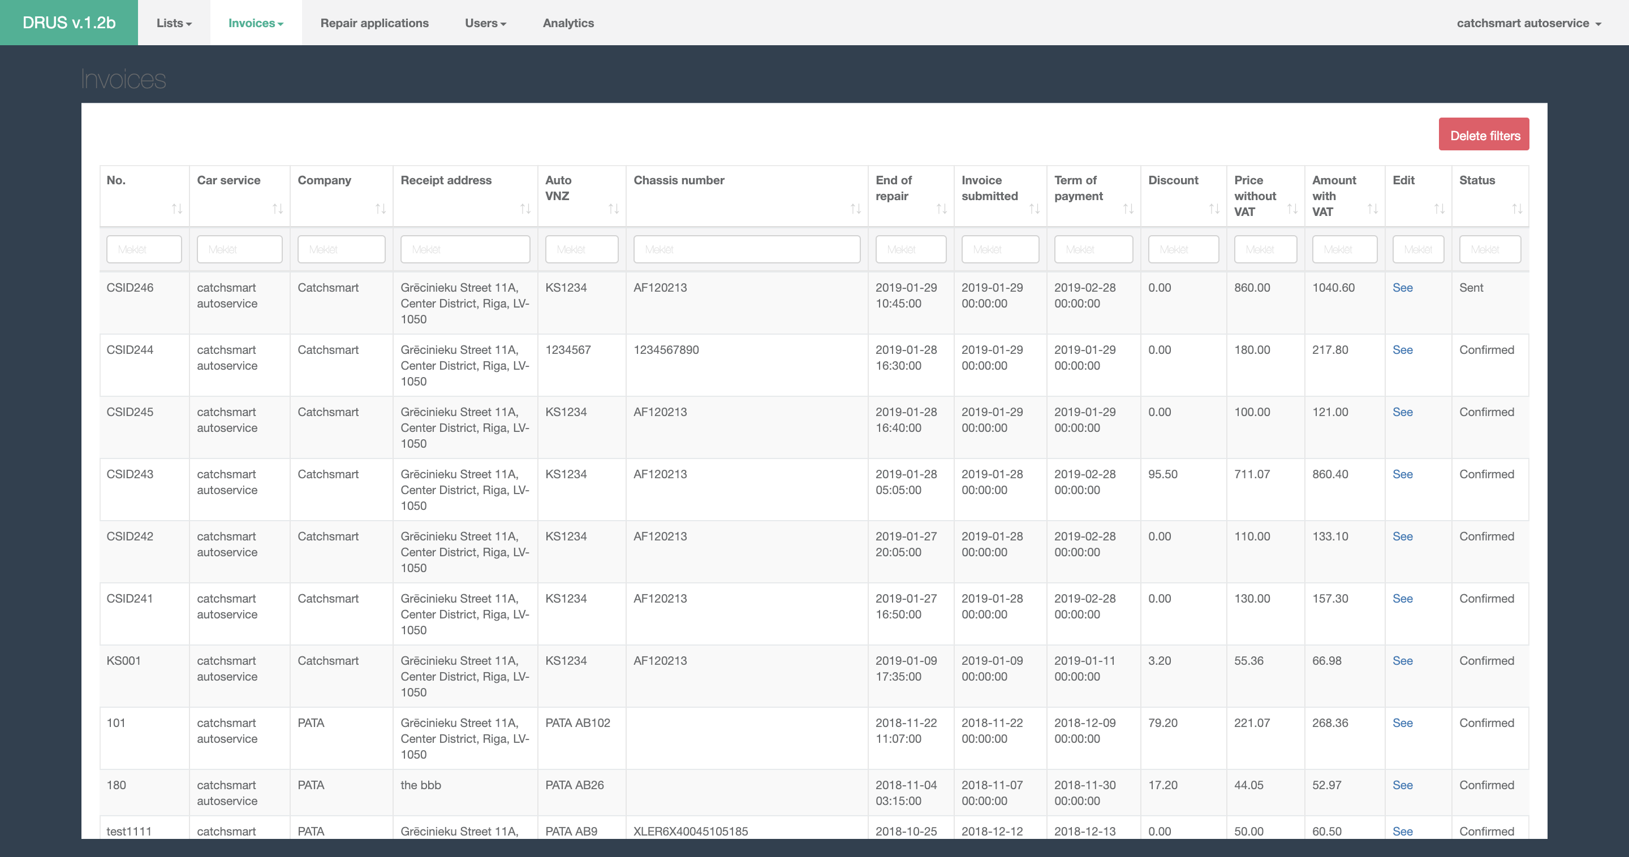This screenshot has height=857, width=1629.
Task: Sort by Edit column icon
Action: 1440,209
